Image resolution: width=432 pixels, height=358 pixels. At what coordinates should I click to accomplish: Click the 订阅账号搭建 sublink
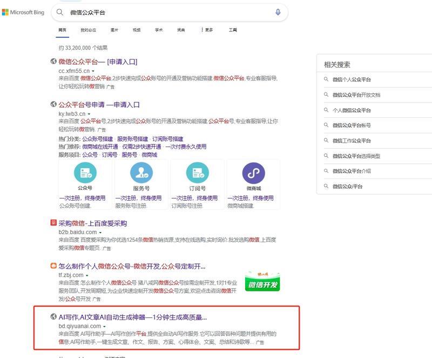click(168, 139)
